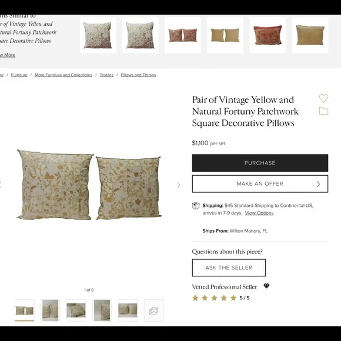Click the five-star seller rating
The height and width of the screenshot is (341, 341).
click(x=220, y=297)
